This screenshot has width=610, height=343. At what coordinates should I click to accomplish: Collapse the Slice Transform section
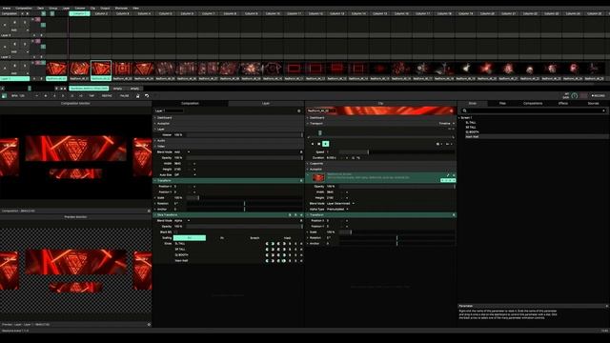click(155, 215)
